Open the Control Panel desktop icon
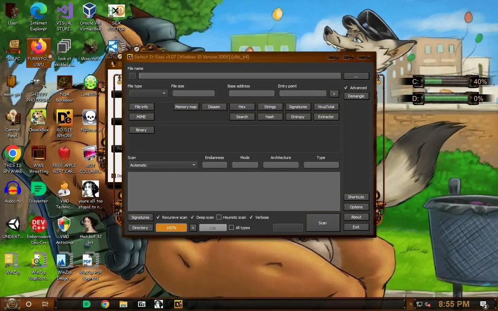Screen dimensions: 498x311 (x=13, y=124)
